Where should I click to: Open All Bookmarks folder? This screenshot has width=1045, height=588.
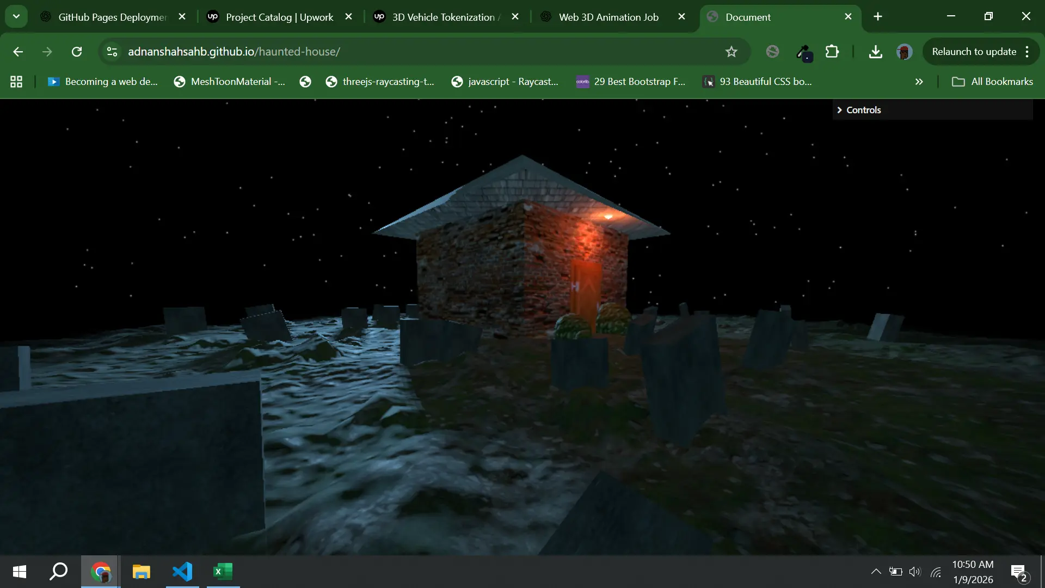tap(992, 82)
